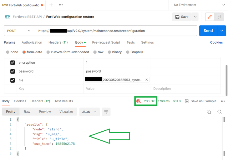Switch to the response Body tab
The width and height of the screenshot is (228, 160).
click(6, 101)
